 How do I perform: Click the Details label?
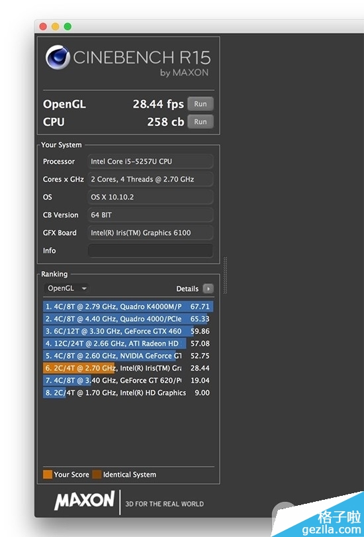pos(187,288)
